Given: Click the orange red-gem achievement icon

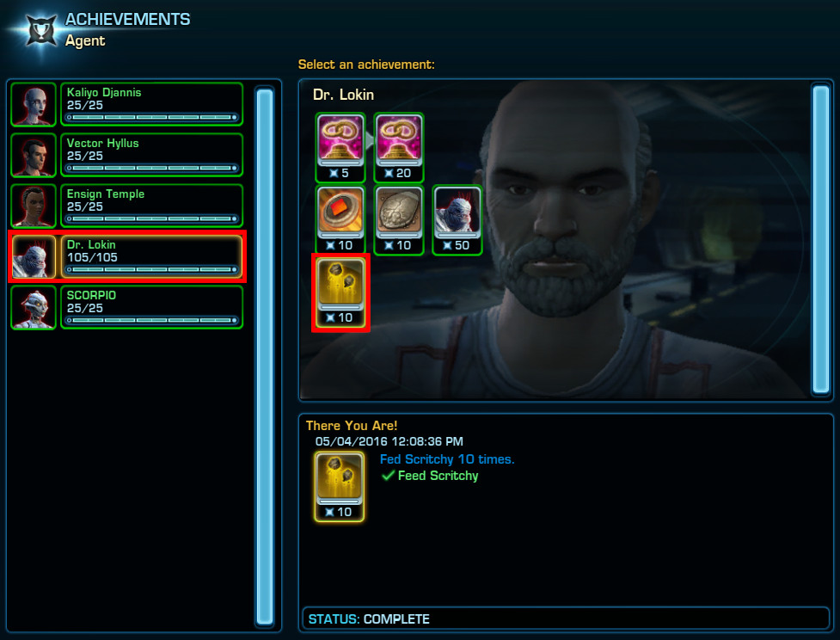Looking at the screenshot, I should tap(340, 219).
